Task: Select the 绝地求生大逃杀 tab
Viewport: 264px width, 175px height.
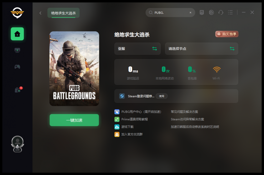Action: coord(63,13)
